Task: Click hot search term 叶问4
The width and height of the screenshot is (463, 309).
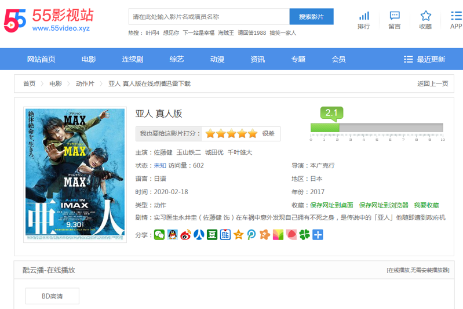Action: [x=152, y=33]
